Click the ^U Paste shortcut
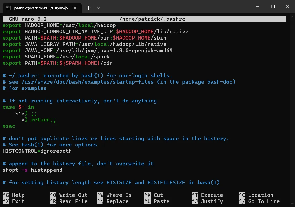Screen dimensions: 295x207 point(157,201)
